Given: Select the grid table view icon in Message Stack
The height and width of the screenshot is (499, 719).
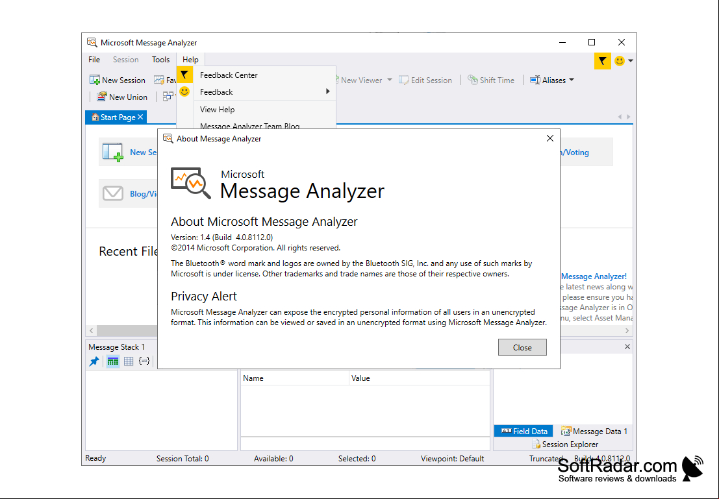Looking at the screenshot, I should pyautogui.click(x=129, y=361).
